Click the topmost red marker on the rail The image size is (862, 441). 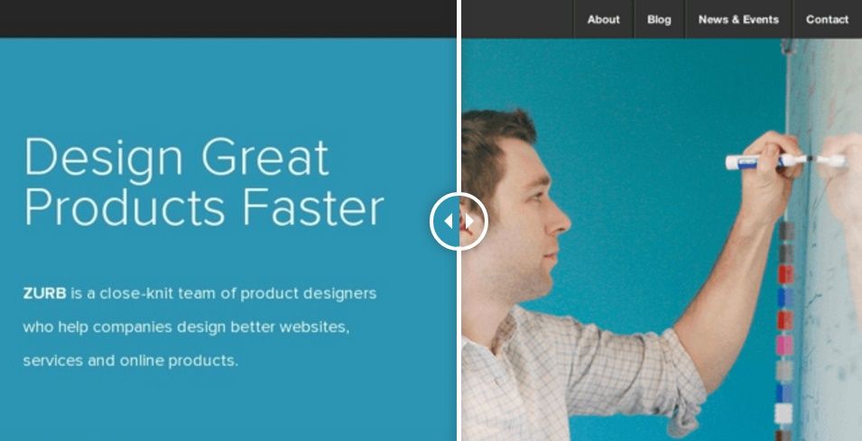pos(785,274)
